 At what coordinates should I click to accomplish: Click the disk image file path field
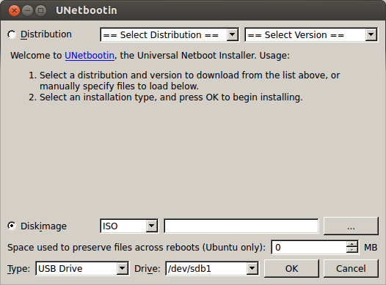[x=241, y=226]
